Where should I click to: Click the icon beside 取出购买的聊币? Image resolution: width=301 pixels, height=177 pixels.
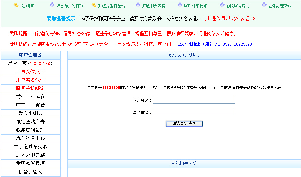[52, 5]
